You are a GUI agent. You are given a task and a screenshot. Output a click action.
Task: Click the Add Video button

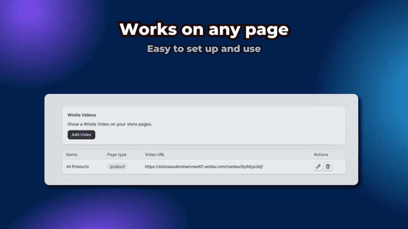point(81,135)
